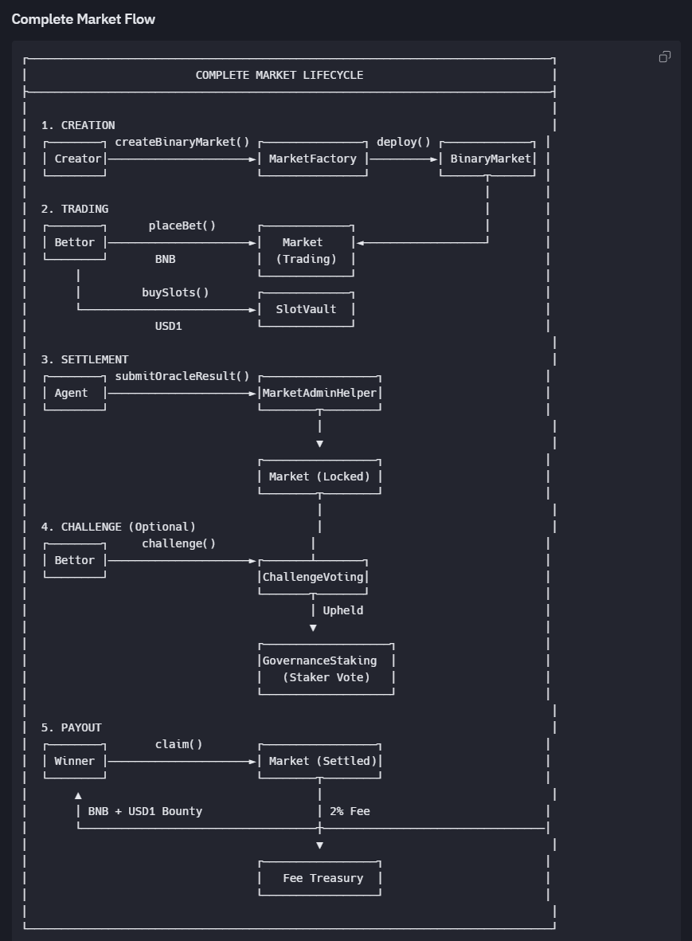Select the '(Staker Vote)' text
Screen dimensions: 692x941
click(x=326, y=677)
